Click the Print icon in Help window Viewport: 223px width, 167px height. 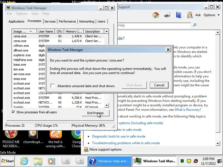tap(167, 15)
